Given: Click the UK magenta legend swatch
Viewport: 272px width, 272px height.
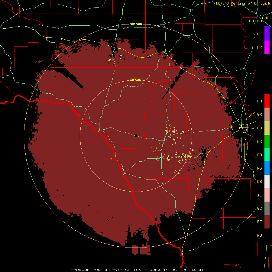Looking at the screenshot, I should [x=267, y=47].
